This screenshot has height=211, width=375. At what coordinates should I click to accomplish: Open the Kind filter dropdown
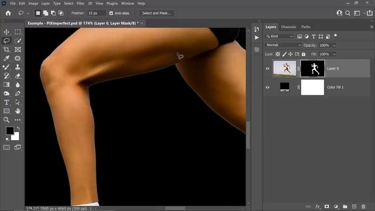[x=279, y=36]
